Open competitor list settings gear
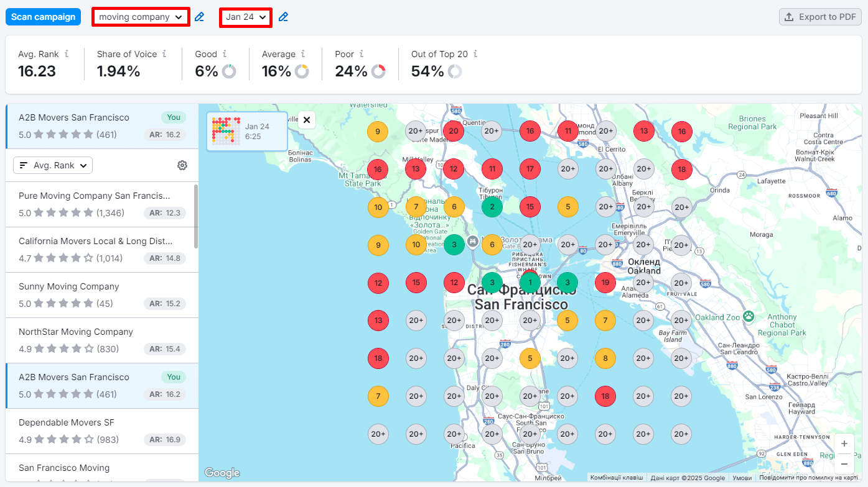 (182, 165)
